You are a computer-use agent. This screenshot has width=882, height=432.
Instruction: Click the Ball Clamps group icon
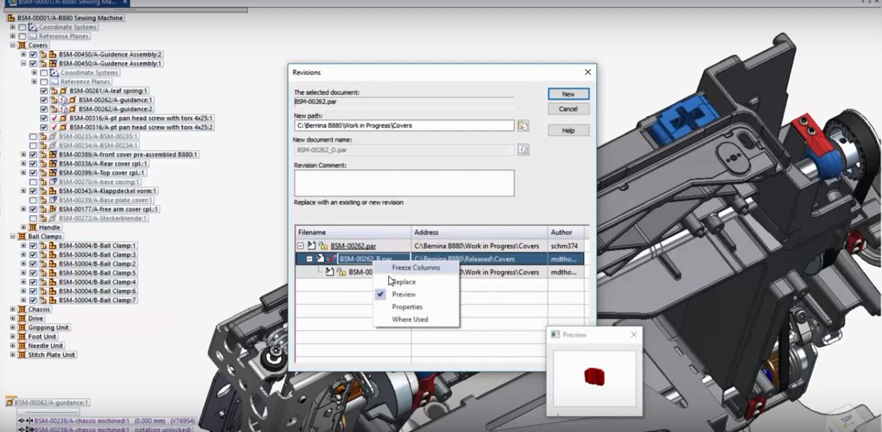[21, 236]
